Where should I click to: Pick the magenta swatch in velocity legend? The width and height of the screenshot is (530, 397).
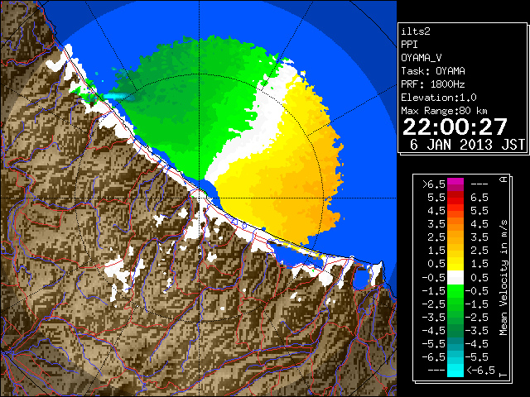[455, 183]
